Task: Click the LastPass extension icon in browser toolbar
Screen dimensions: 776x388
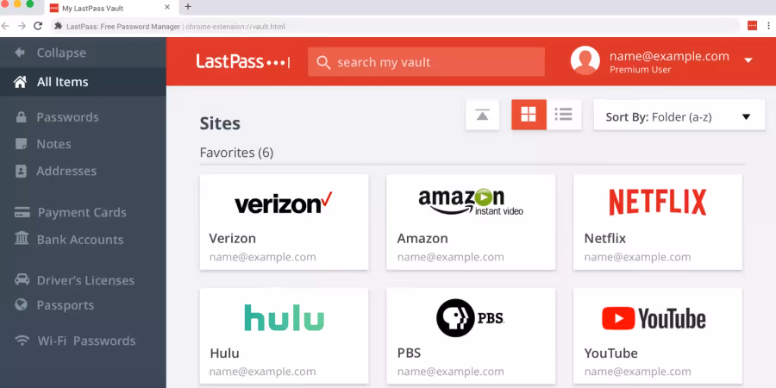Action: pos(752,26)
